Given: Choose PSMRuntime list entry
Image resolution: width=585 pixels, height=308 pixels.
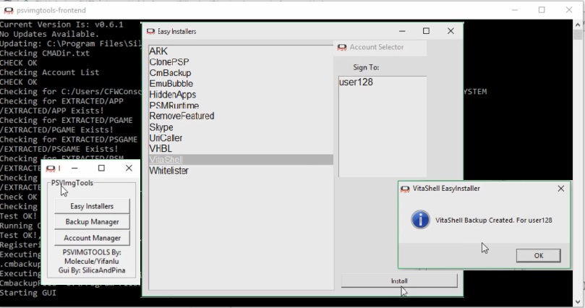Looking at the screenshot, I should [x=241, y=105].
